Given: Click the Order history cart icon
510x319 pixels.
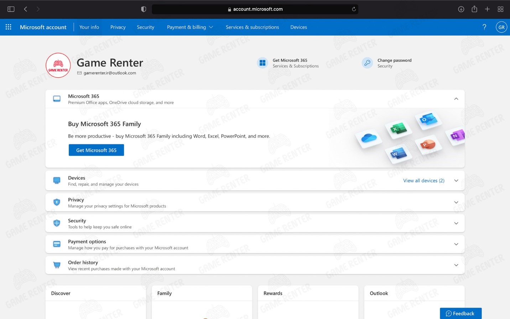Looking at the screenshot, I should tap(57, 265).
